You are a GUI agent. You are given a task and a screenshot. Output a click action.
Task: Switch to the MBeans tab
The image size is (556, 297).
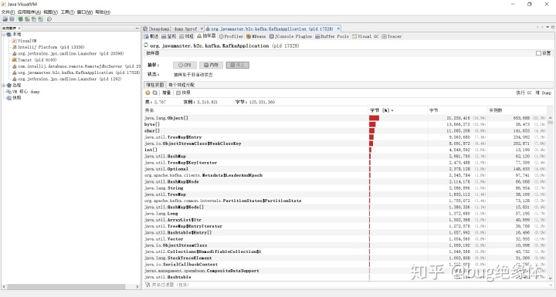pos(256,36)
